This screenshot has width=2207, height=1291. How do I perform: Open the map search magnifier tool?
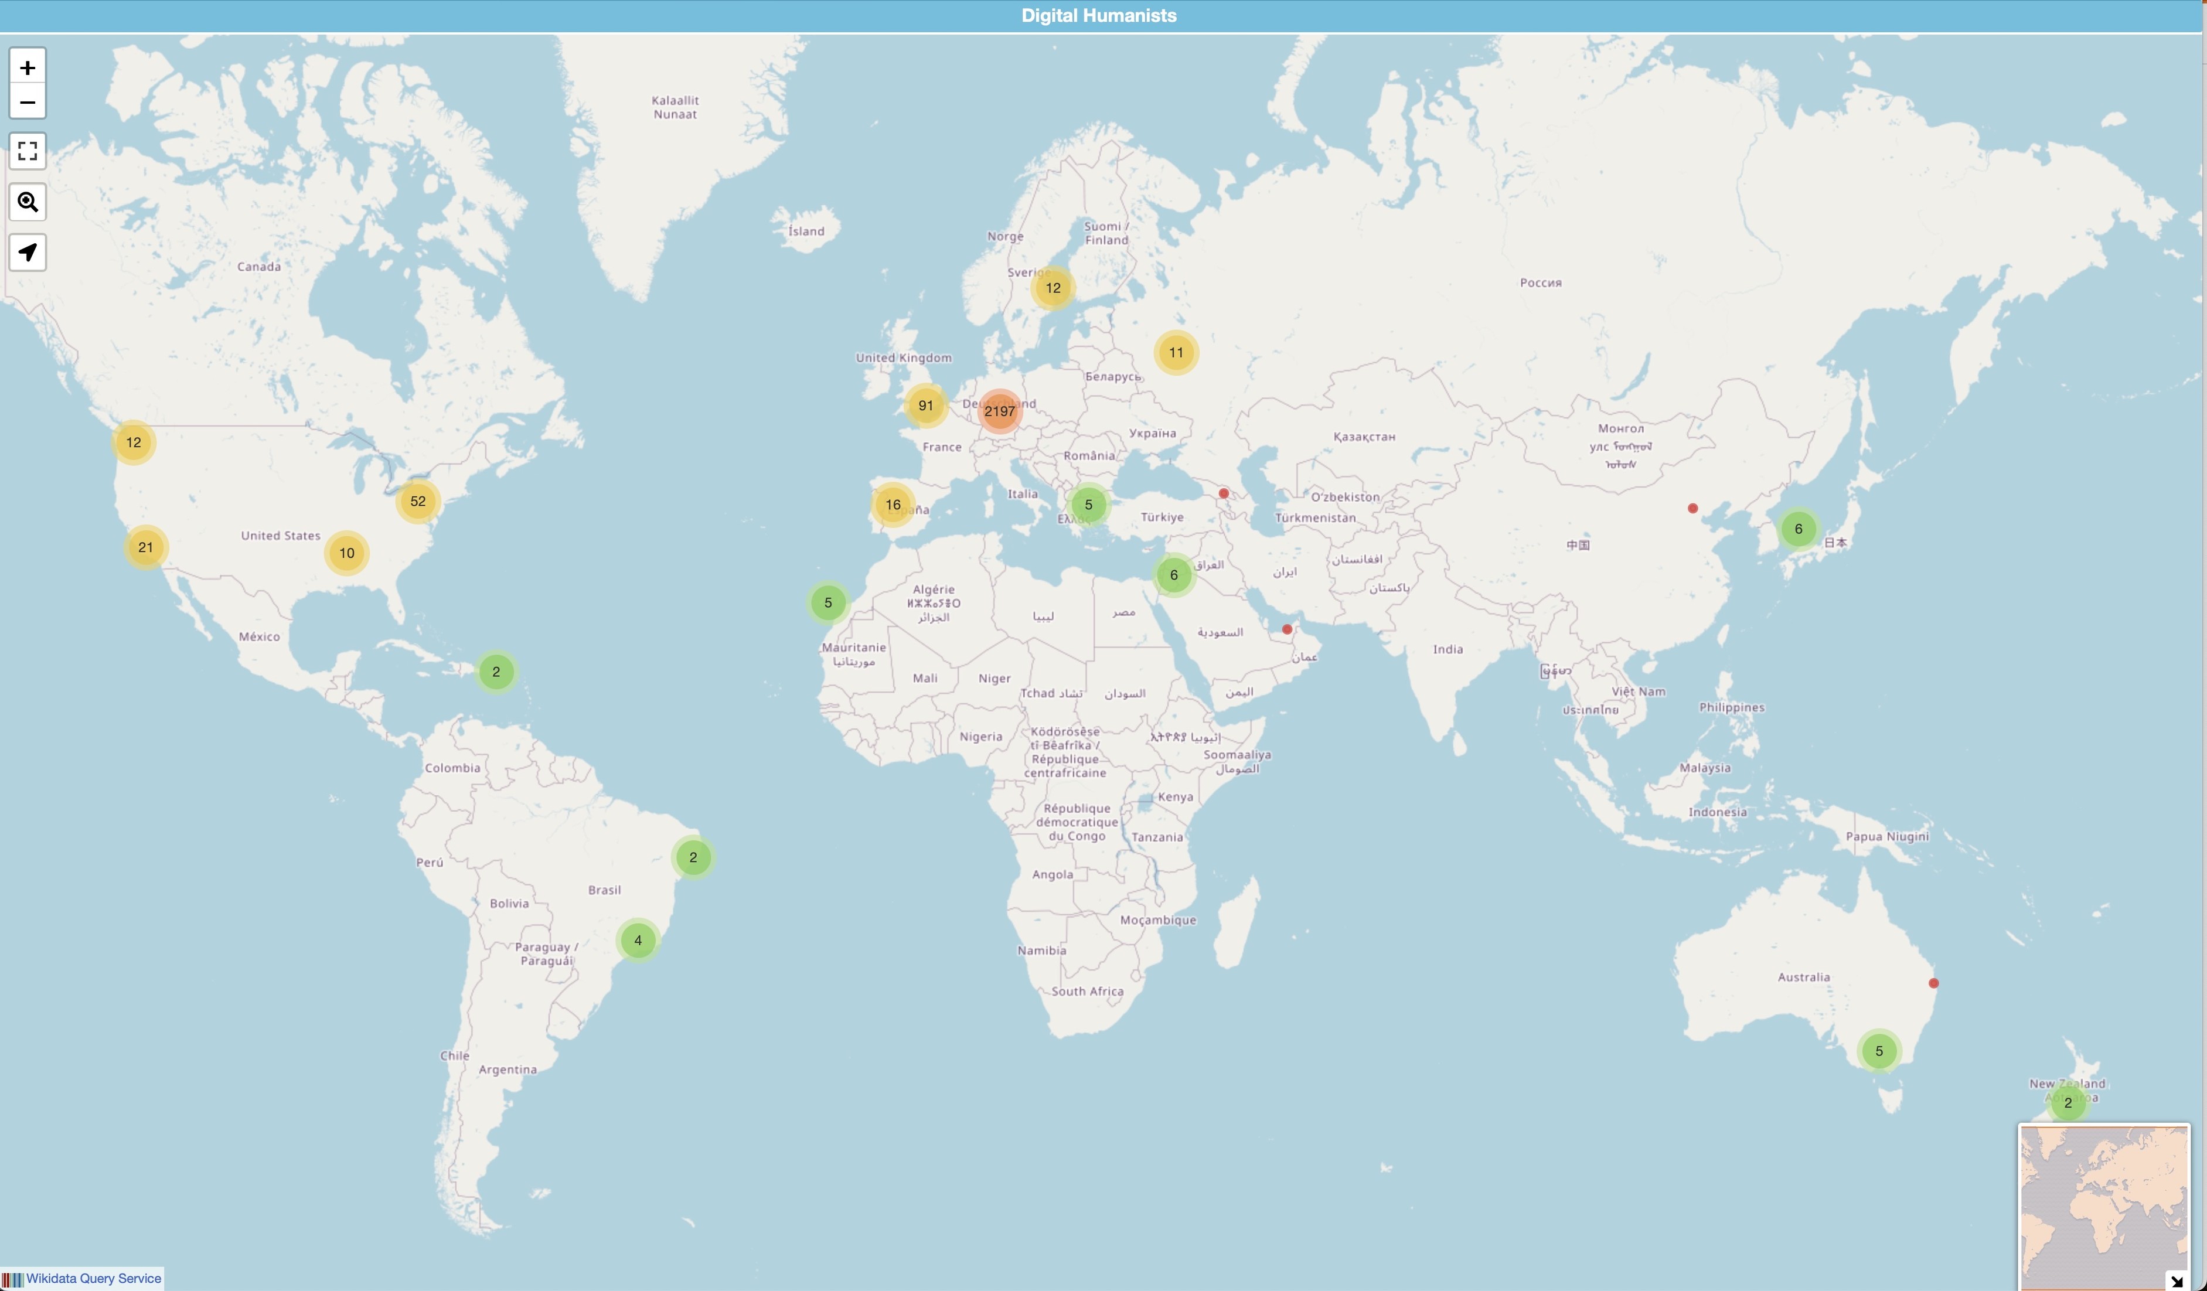tap(27, 202)
